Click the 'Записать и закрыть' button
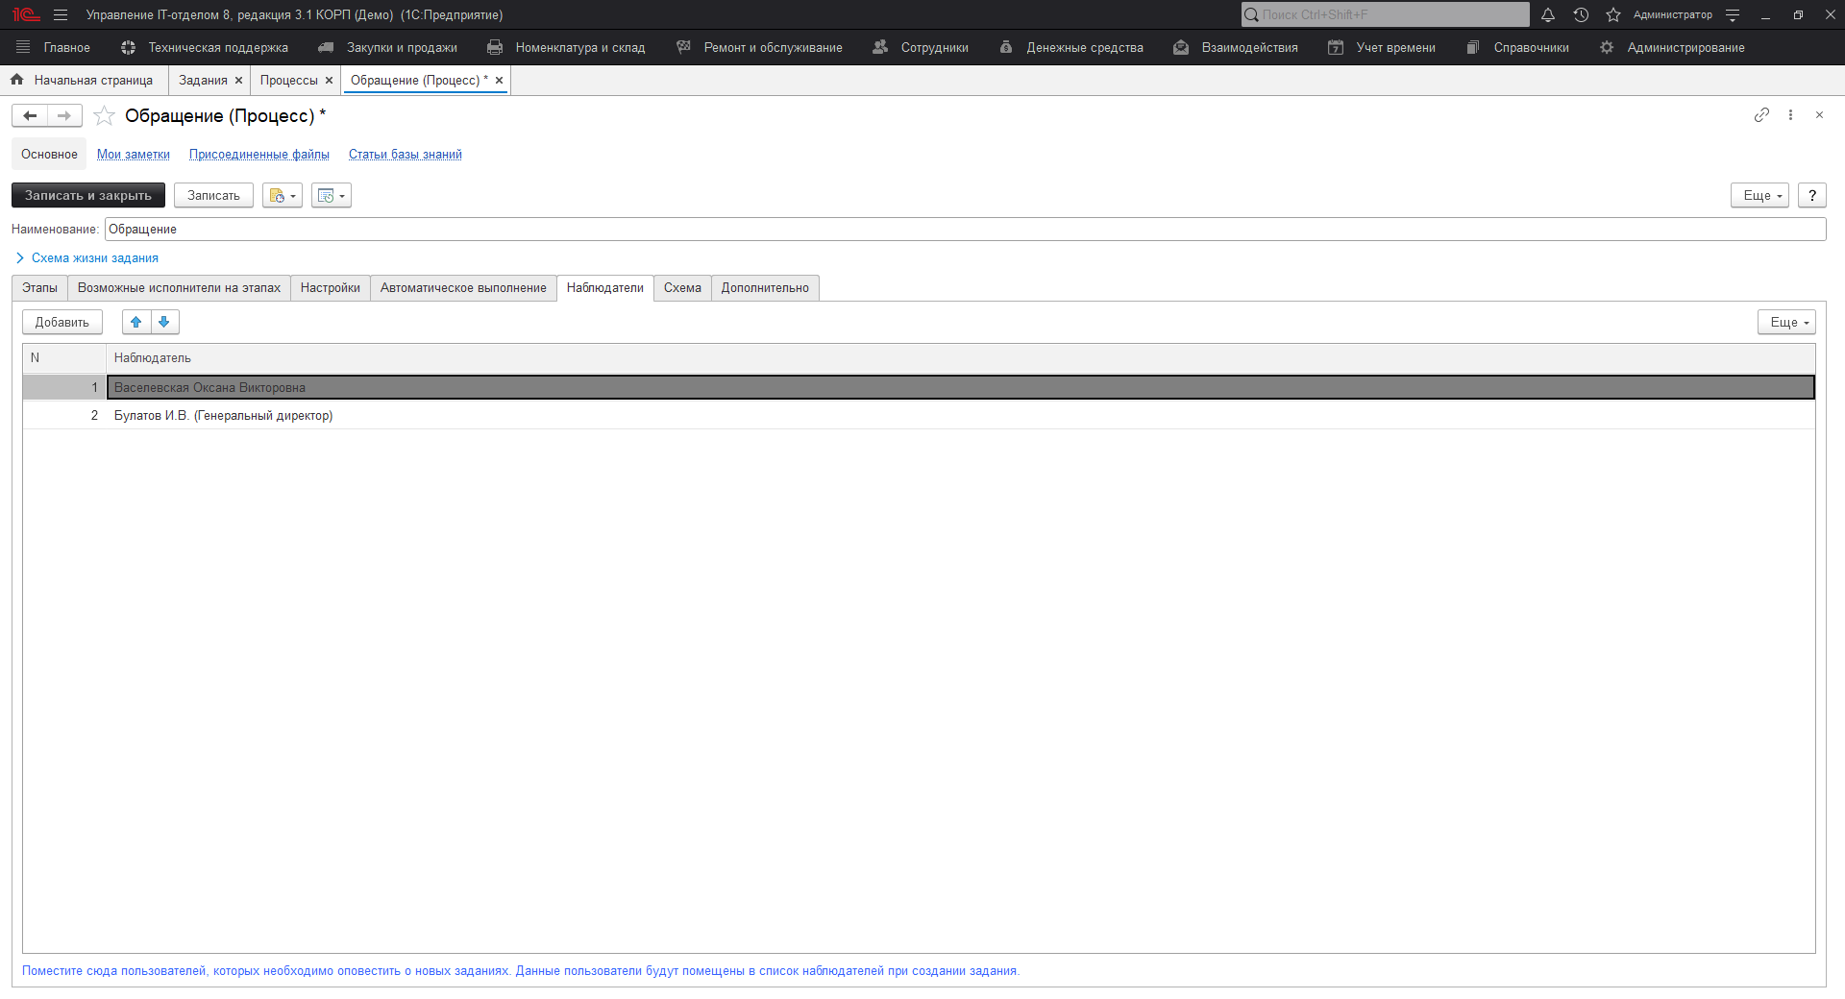 click(x=87, y=195)
